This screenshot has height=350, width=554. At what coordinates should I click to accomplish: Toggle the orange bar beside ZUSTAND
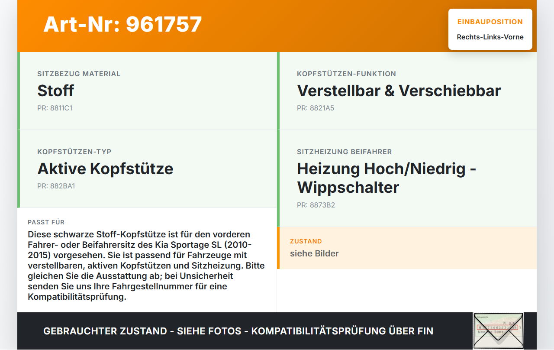pyautogui.click(x=280, y=248)
